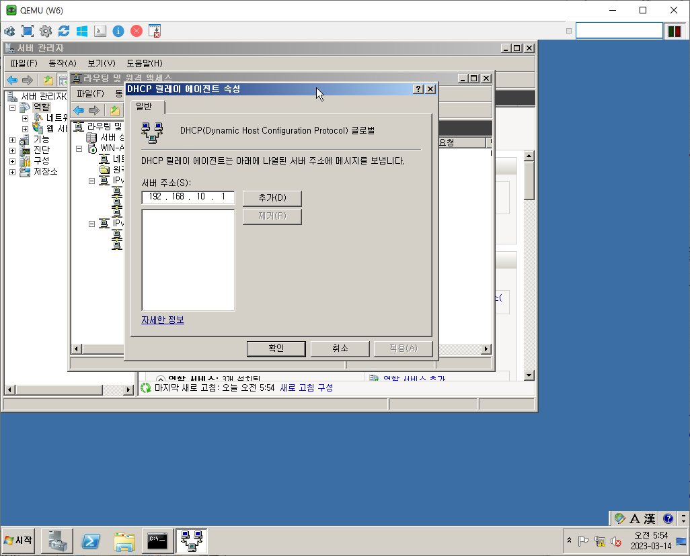Screen dimensions: 690x556
Task: Click the 시작 start button
Action: tap(18, 541)
